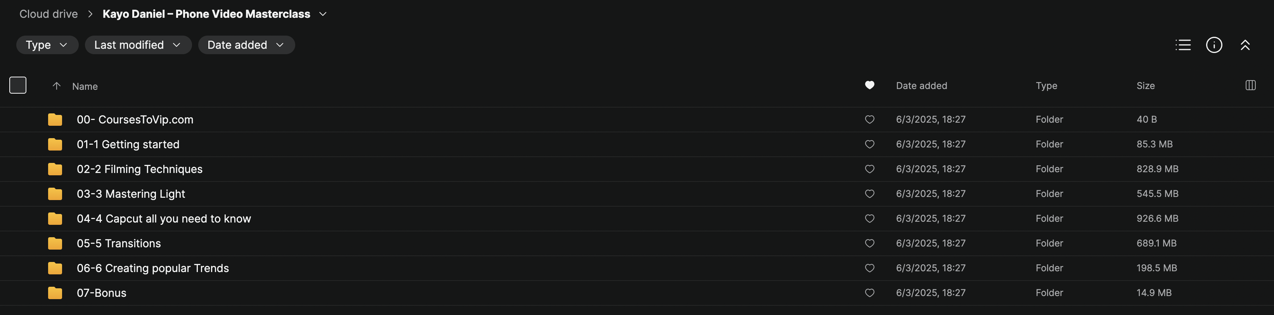Favorite the 01-1 Getting started folder
The width and height of the screenshot is (1274, 315).
[869, 144]
